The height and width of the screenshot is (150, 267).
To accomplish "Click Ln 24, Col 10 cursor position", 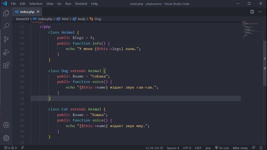I will click(x=154, y=148).
